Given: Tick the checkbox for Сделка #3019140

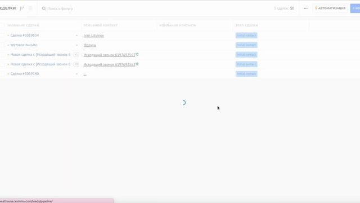Looking at the screenshot, I should [x=2, y=74].
